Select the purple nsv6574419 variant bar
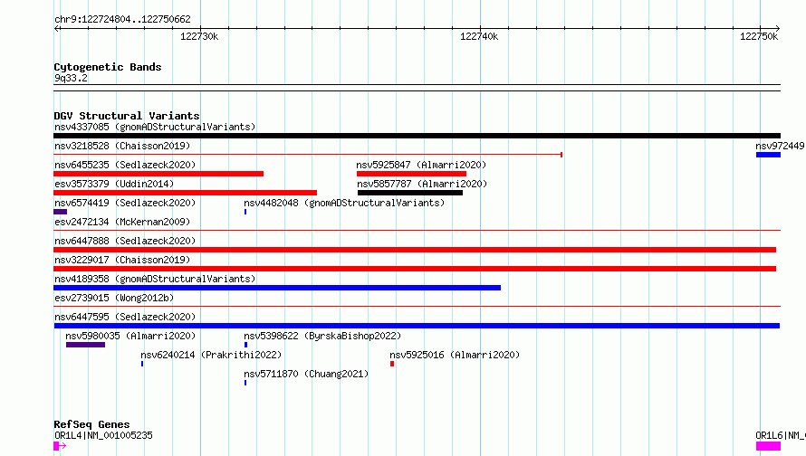The height and width of the screenshot is (456, 806). (x=60, y=212)
